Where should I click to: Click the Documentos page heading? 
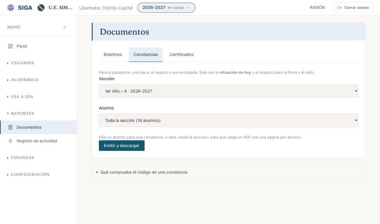[x=124, y=32]
